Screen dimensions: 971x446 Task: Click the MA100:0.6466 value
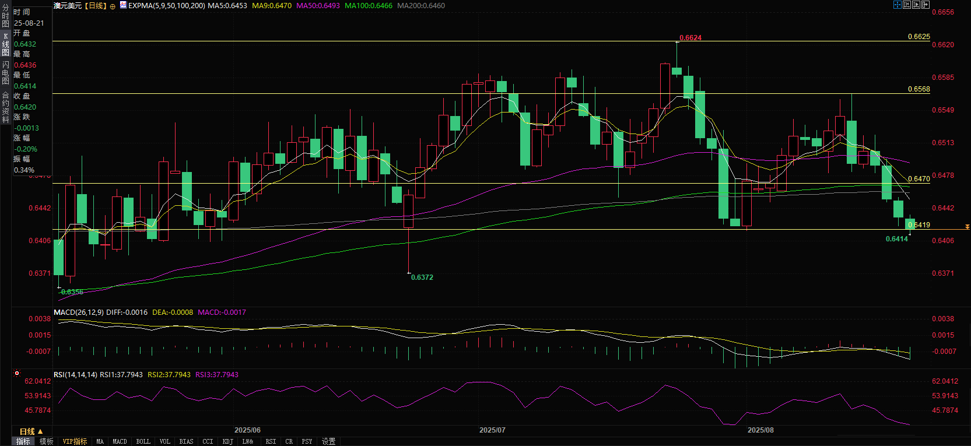click(x=369, y=5)
